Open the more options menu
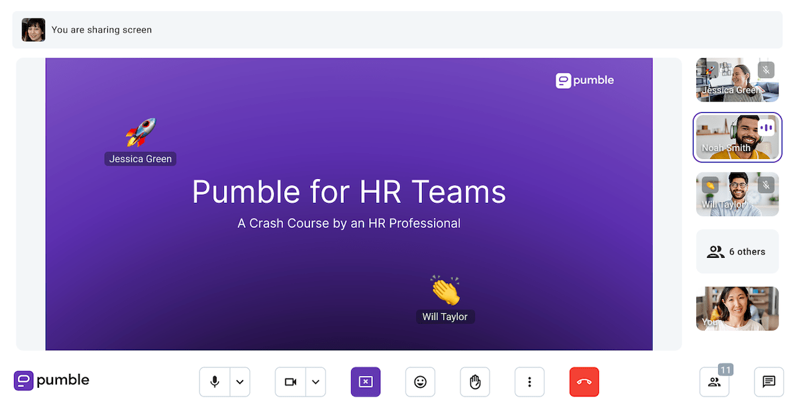The height and width of the screenshot is (409, 795). 529,382
